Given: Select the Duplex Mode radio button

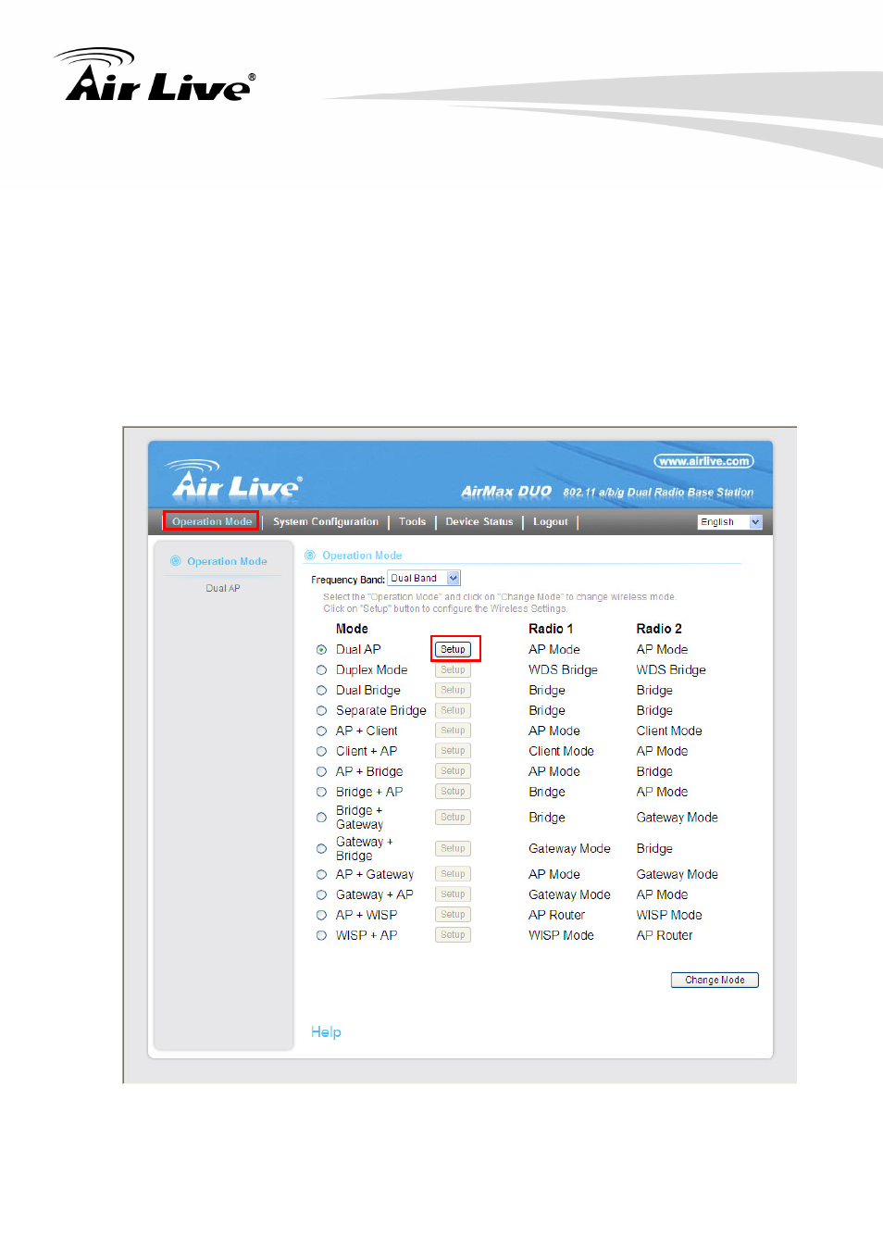Looking at the screenshot, I should (321, 670).
